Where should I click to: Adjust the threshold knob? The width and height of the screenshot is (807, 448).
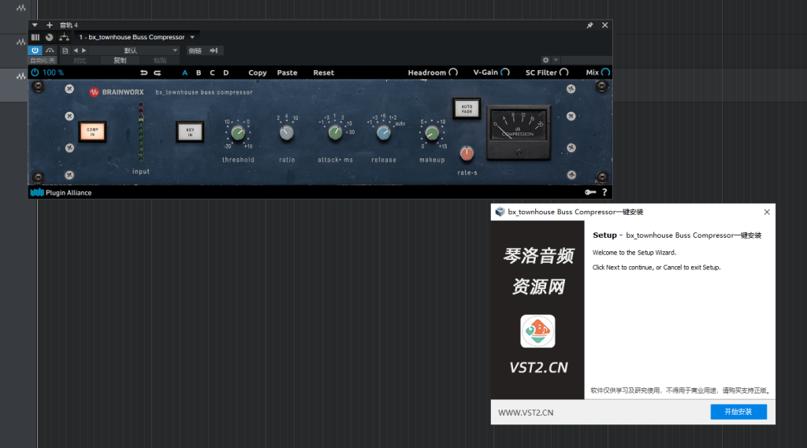[238, 133]
